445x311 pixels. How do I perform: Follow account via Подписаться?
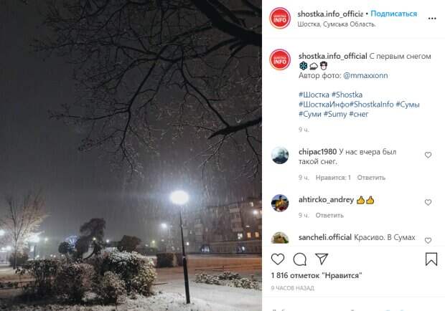point(393,14)
